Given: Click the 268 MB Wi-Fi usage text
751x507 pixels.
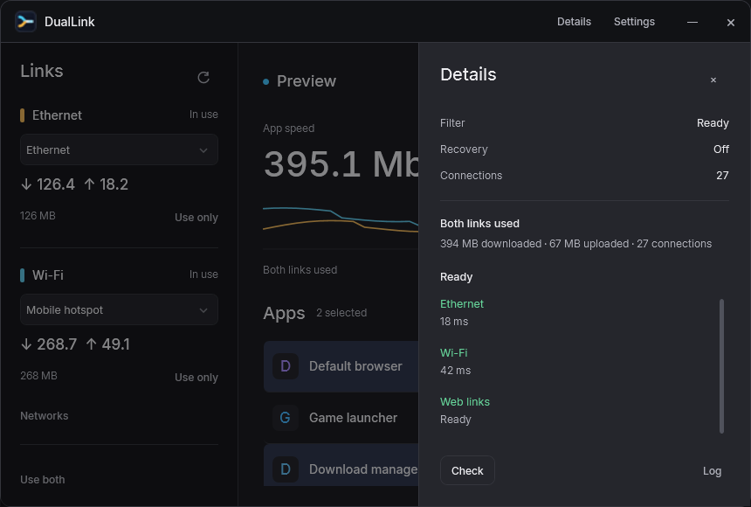Looking at the screenshot, I should 38,376.
